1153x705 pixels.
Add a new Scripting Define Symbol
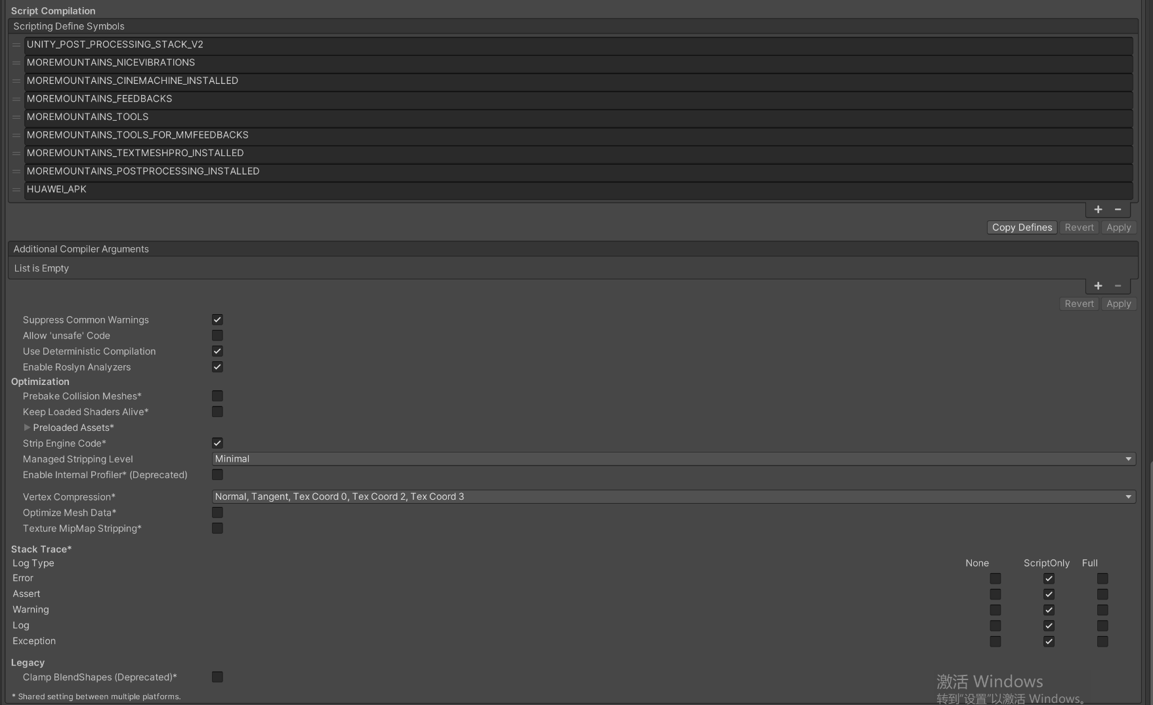point(1098,209)
